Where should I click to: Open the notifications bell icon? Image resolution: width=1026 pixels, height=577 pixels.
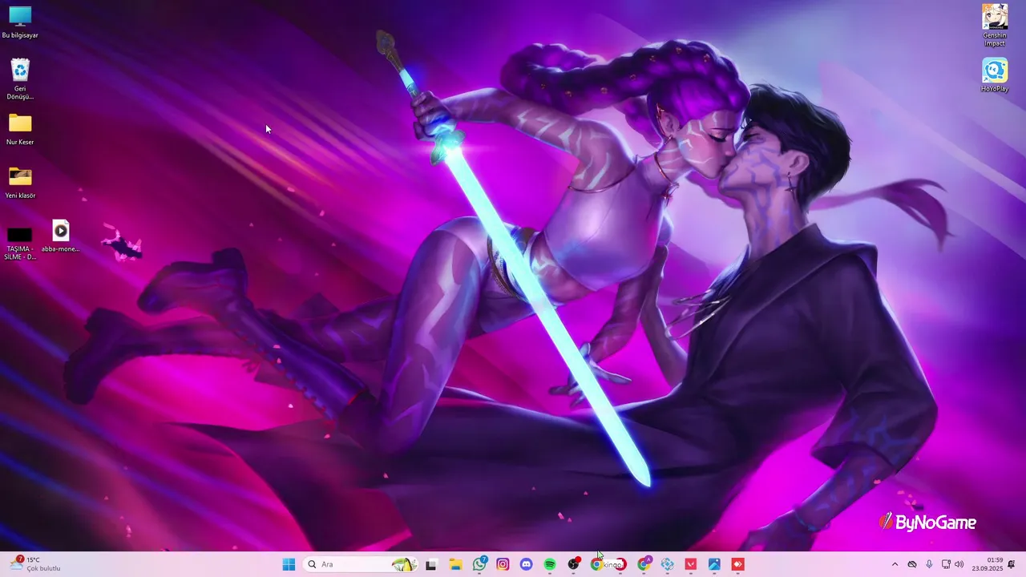coord(1012,564)
